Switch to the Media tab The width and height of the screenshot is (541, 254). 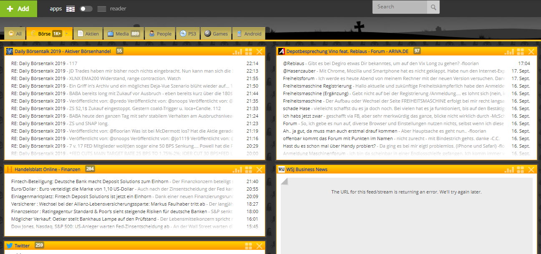pos(124,34)
